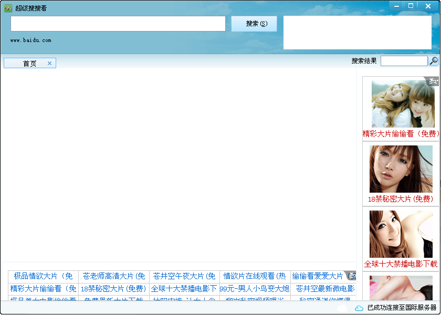Viewport: 441px width, 315px height.
Task: Minimize the 超级搜搜看 window
Action: pos(396,6)
